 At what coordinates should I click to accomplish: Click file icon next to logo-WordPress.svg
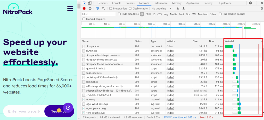84,104
